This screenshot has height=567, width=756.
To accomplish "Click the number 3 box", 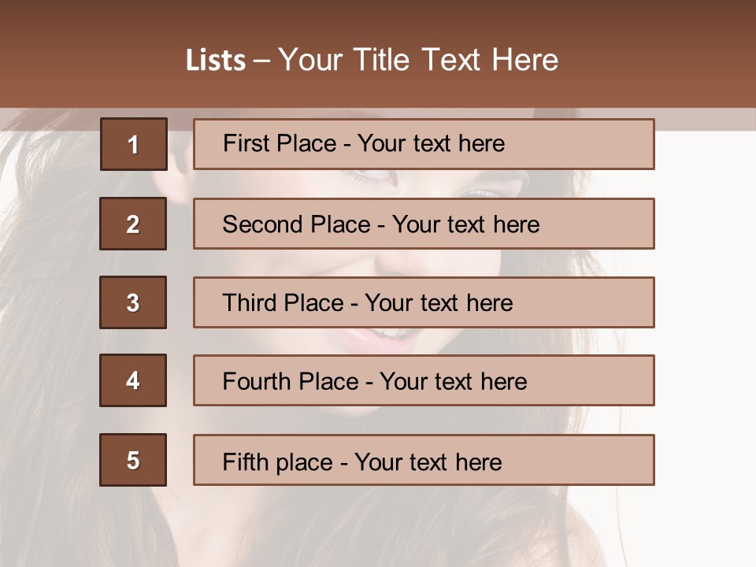I will point(133,302).
